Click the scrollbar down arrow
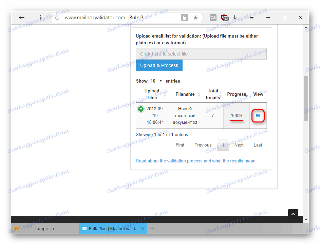320x245 pixels. point(306,220)
